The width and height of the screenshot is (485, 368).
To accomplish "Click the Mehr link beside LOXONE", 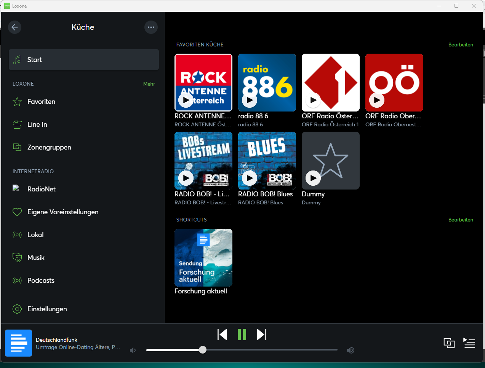I will pyautogui.click(x=149, y=84).
